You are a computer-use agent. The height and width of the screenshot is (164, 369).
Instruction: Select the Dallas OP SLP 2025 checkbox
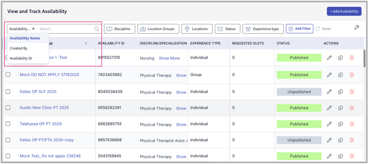pyautogui.click(x=8, y=92)
